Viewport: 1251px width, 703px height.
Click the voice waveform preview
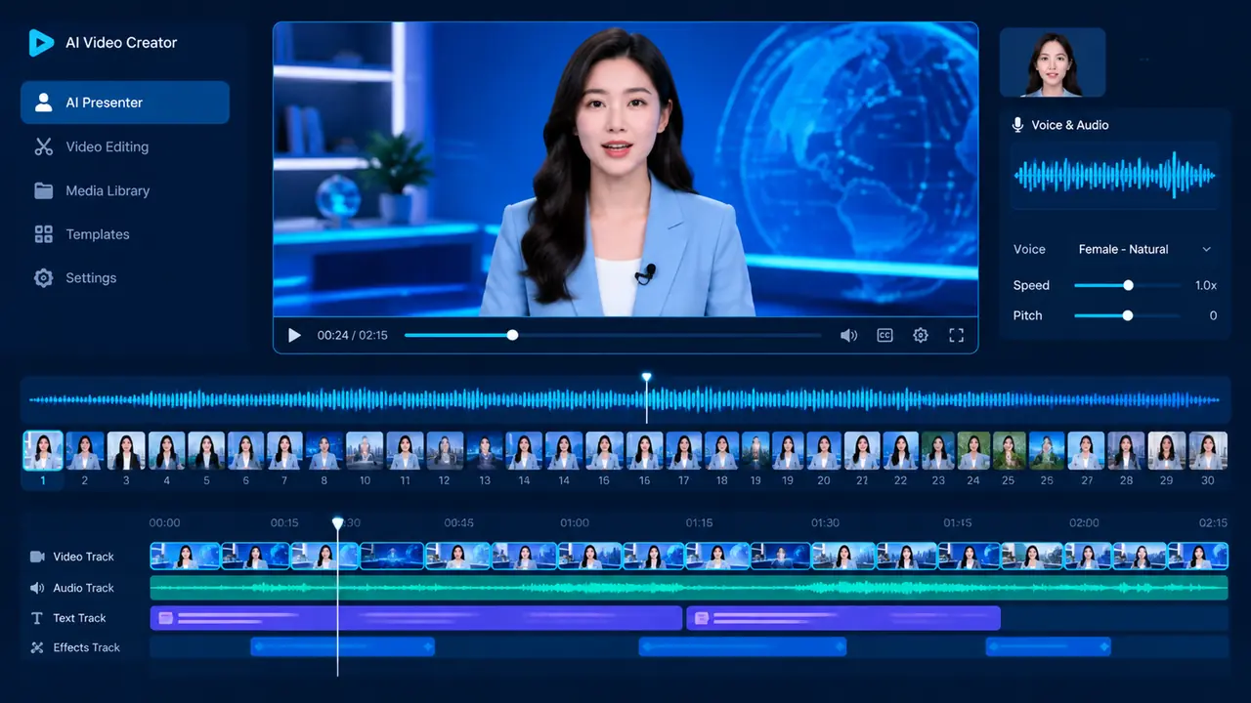(1115, 176)
